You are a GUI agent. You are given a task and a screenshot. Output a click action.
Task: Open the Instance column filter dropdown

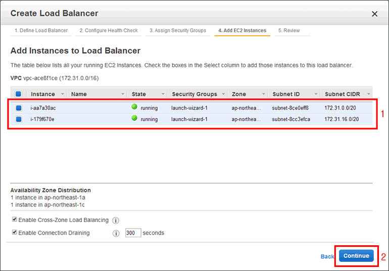tap(63, 94)
